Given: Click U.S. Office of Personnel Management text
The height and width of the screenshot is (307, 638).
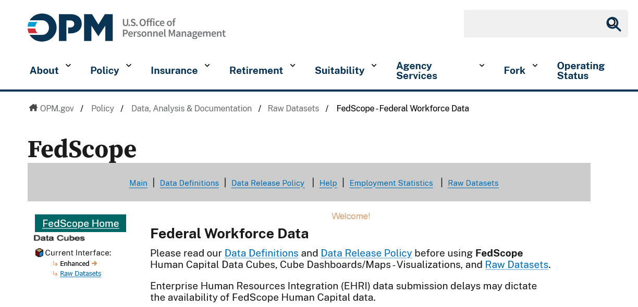Looking at the screenshot, I should 174,28.
